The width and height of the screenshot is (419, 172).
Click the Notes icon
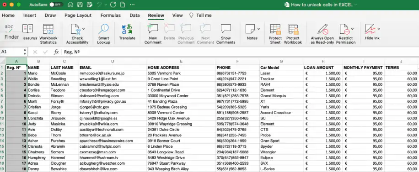pyautogui.click(x=250, y=29)
